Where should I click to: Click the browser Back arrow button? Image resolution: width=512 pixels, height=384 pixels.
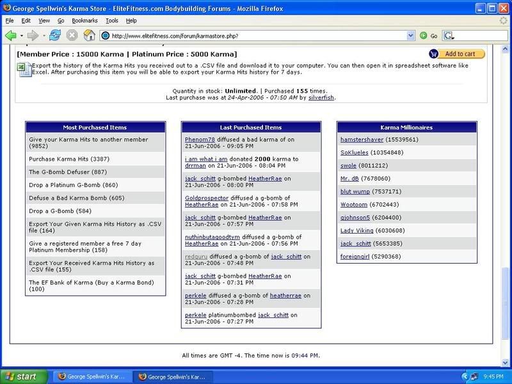pyautogui.click(x=10, y=35)
